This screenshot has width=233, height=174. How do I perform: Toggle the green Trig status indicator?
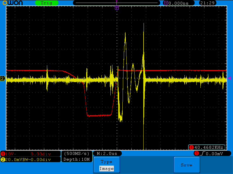pos(46,3)
